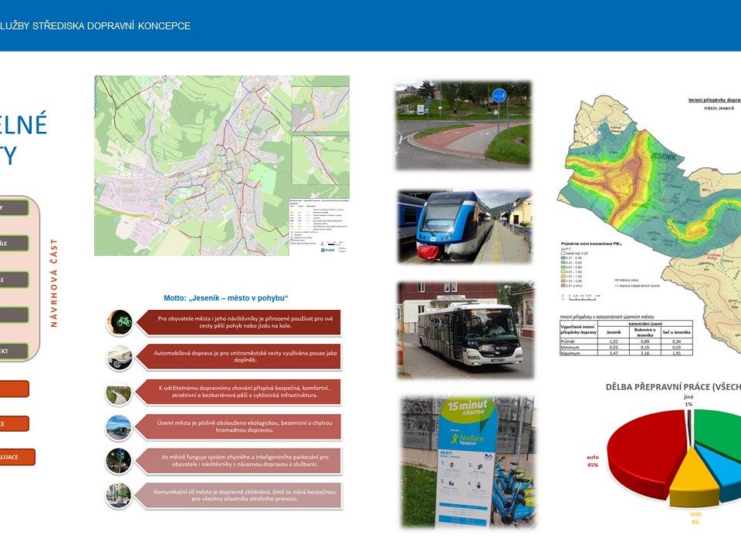
Task: Click the 'Maximum' row label in table
Action: [x=570, y=352]
